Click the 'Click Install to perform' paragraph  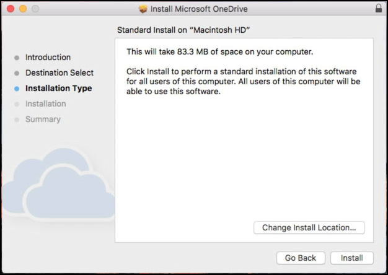(243, 81)
